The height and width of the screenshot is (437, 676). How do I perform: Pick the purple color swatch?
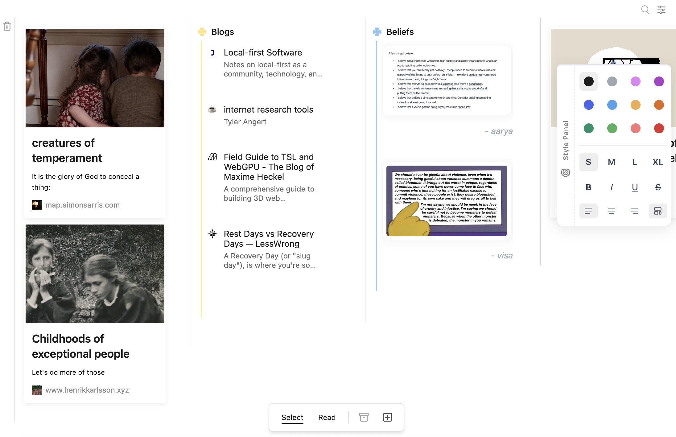pyautogui.click(x=659, y=81)
